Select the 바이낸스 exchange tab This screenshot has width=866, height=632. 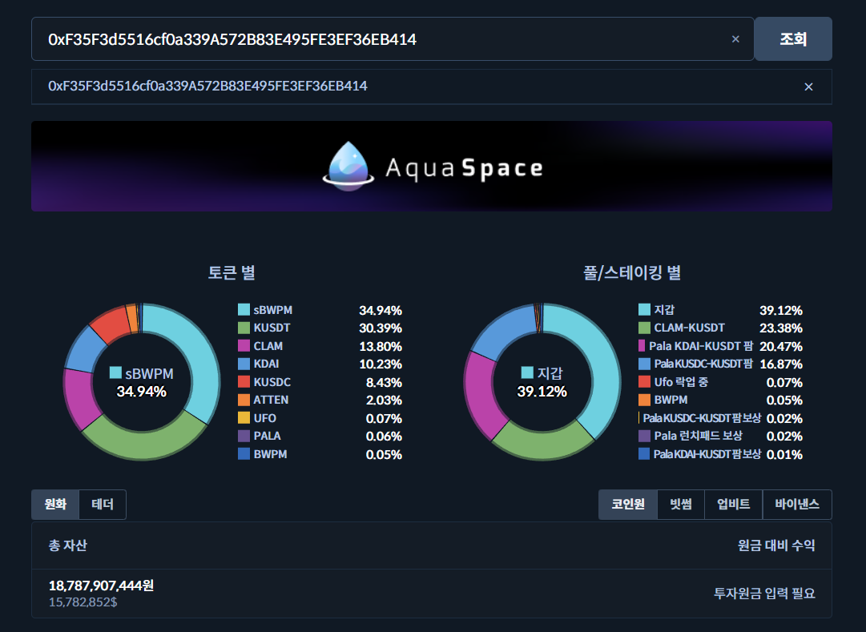(x=797, y=505)
